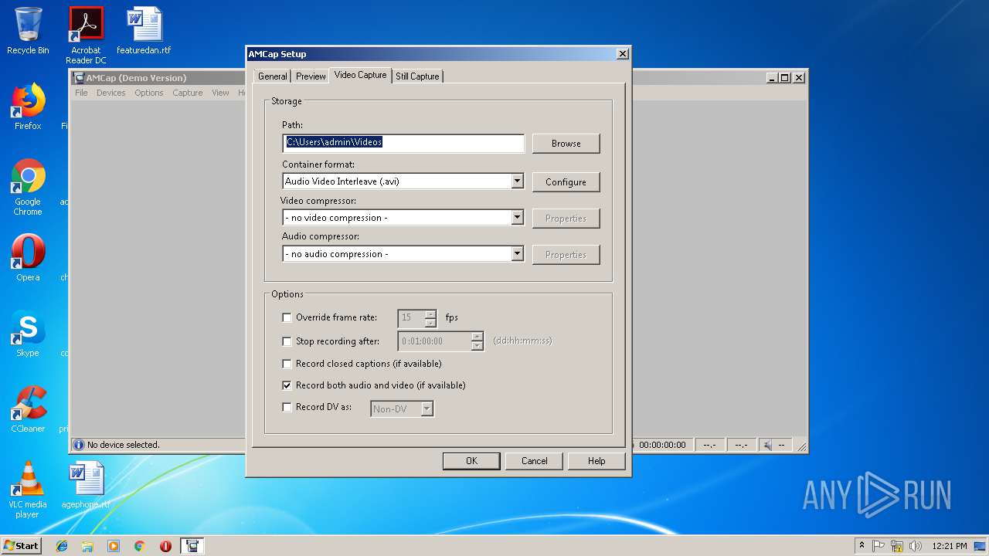Click the stop recording time field

(x=435, y=341)
